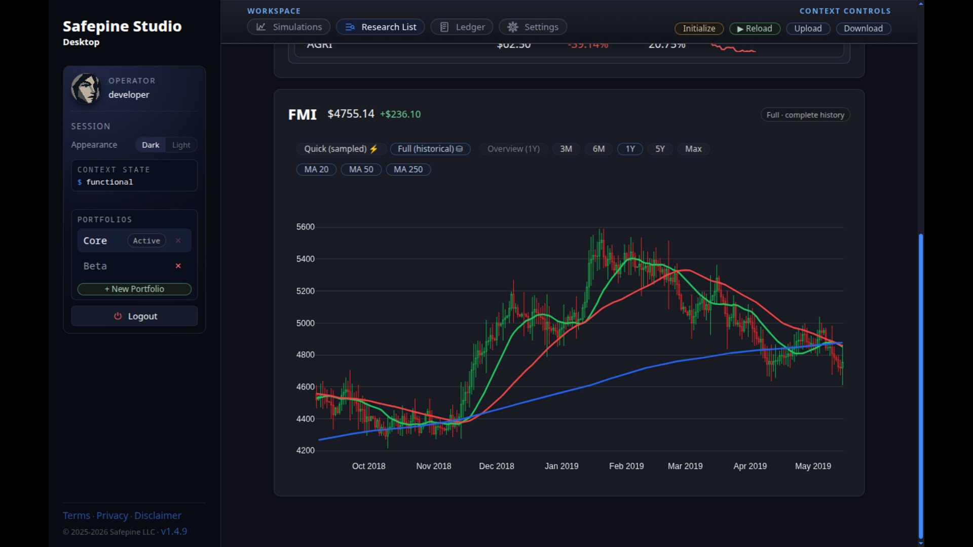The width and height of the screenshot is (973, 547).
Task: Click the Simulations chart icon
Action: [261, 27]
